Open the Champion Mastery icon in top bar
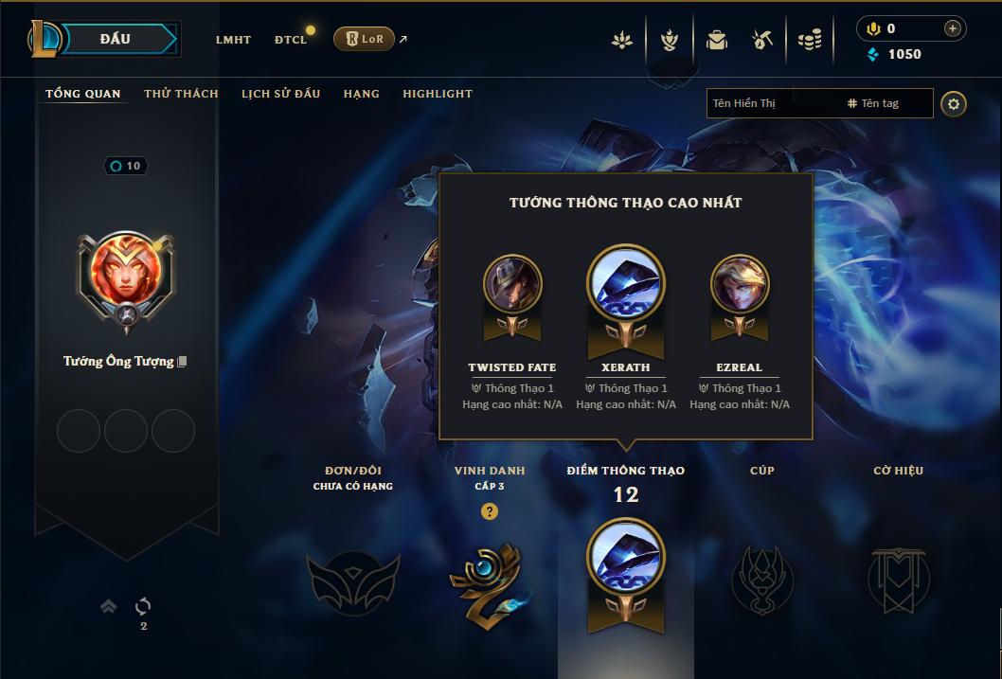 pos(669,40)
